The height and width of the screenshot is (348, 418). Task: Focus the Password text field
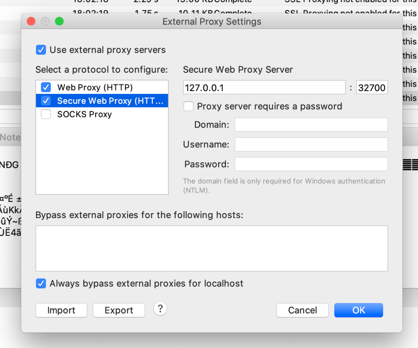pos(311,164)
